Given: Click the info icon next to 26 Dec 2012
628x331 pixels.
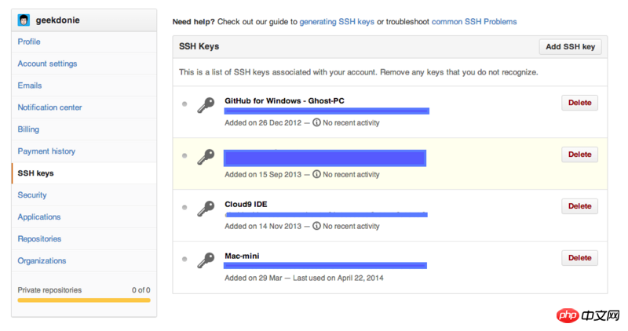Looking at the screenshot, I should 316,122.
